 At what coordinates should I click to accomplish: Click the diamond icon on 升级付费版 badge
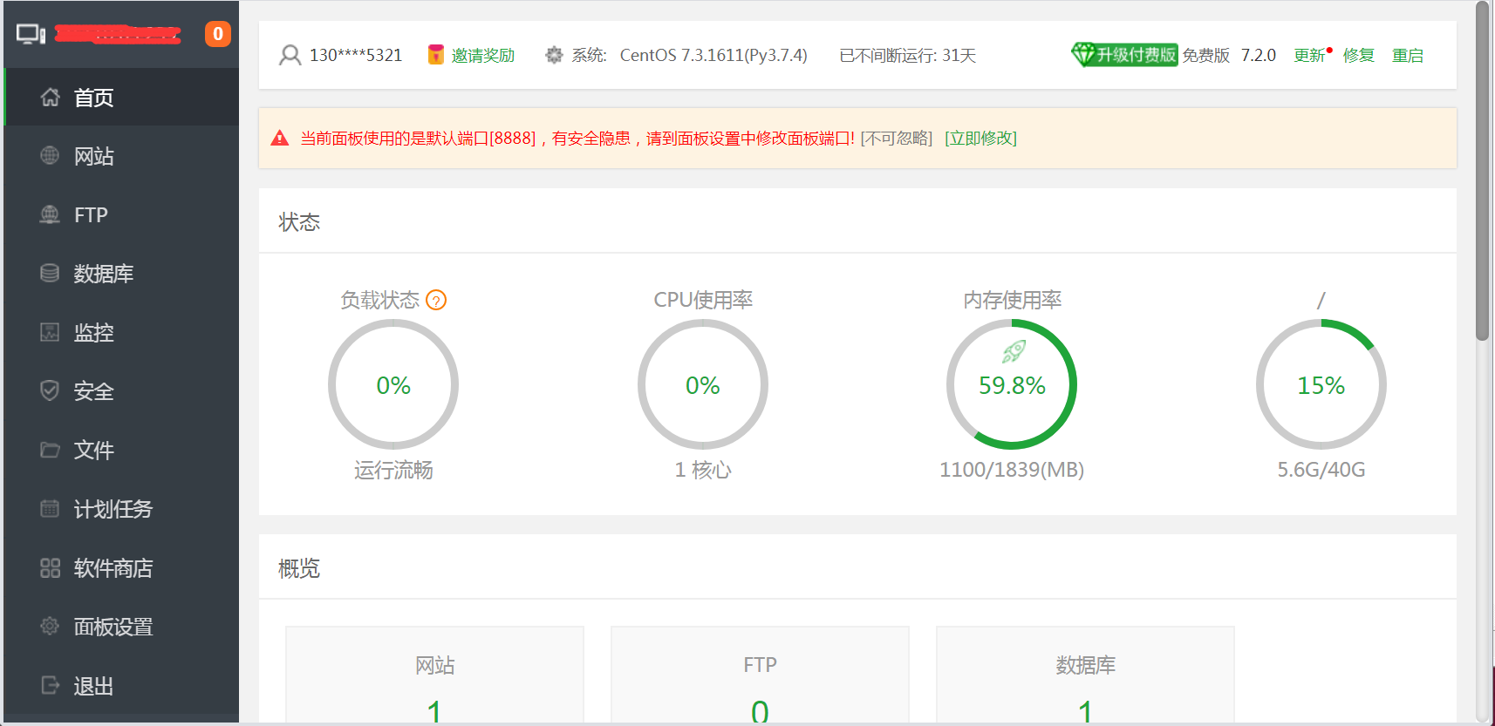pyautogui.click(x=1083, y=54)
